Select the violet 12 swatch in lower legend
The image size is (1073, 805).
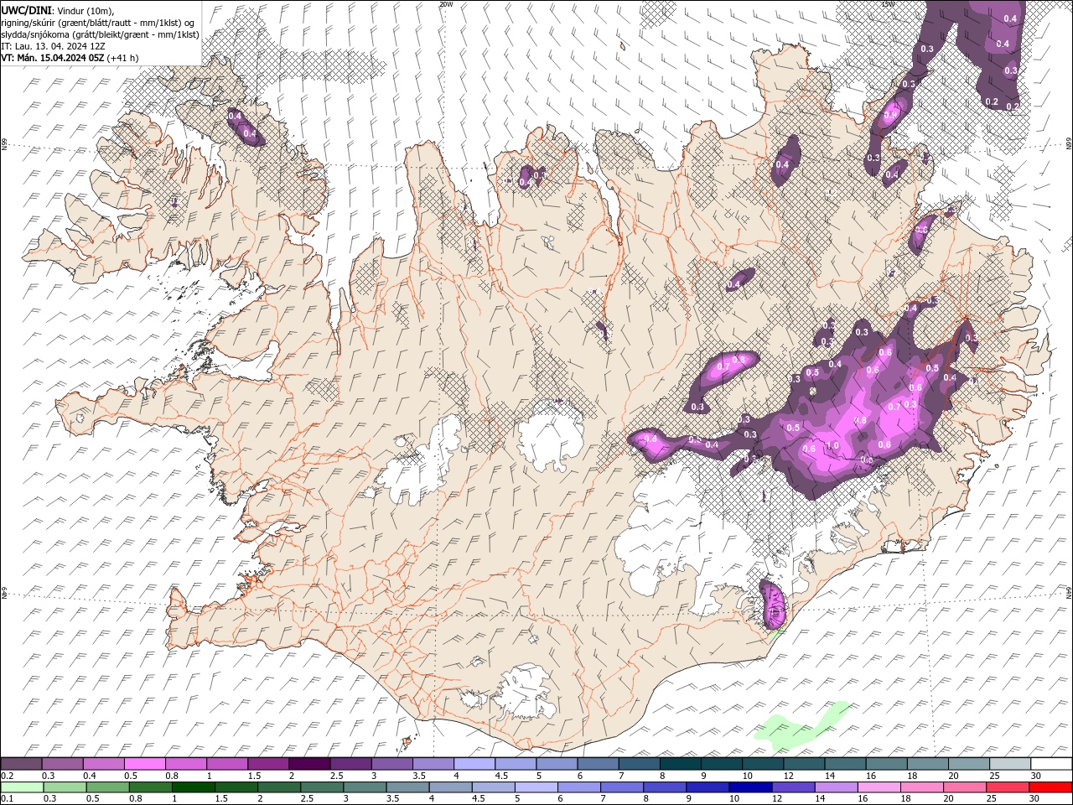[792, 787]
